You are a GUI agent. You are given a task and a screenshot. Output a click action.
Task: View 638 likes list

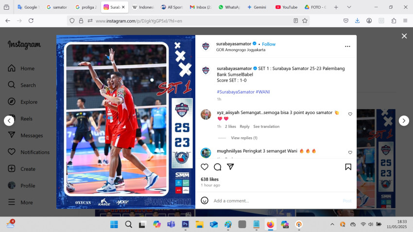pyautogui.click(x=210, y=179)
